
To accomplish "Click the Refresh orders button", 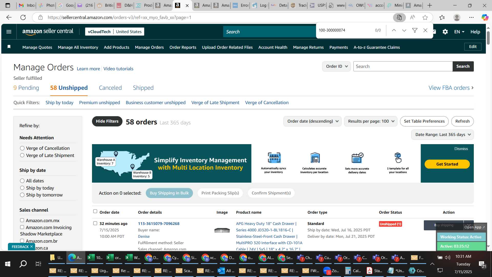I will click(x=462, y=121).
